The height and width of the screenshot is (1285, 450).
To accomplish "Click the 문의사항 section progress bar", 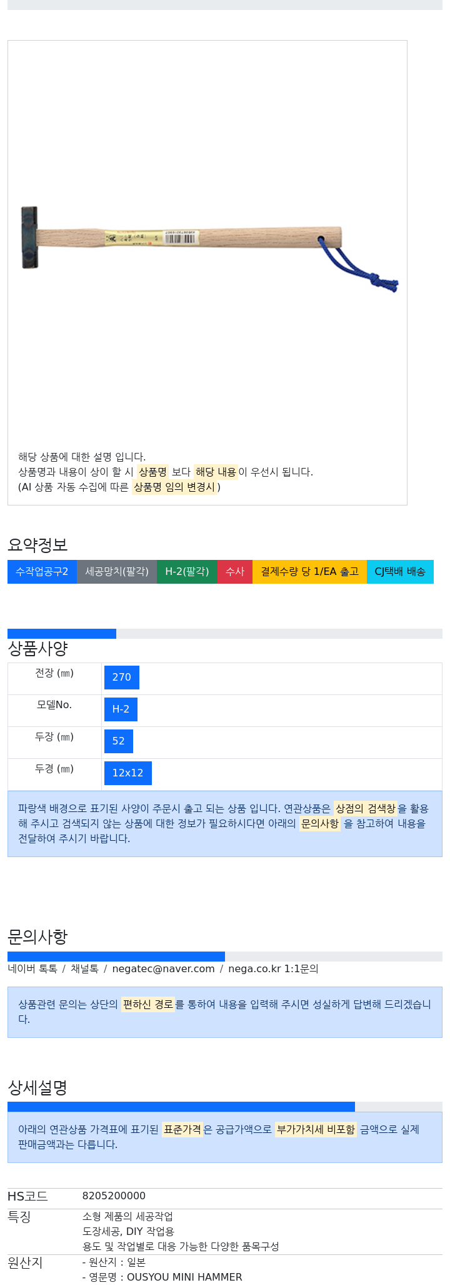I will (x=116, y=957).
